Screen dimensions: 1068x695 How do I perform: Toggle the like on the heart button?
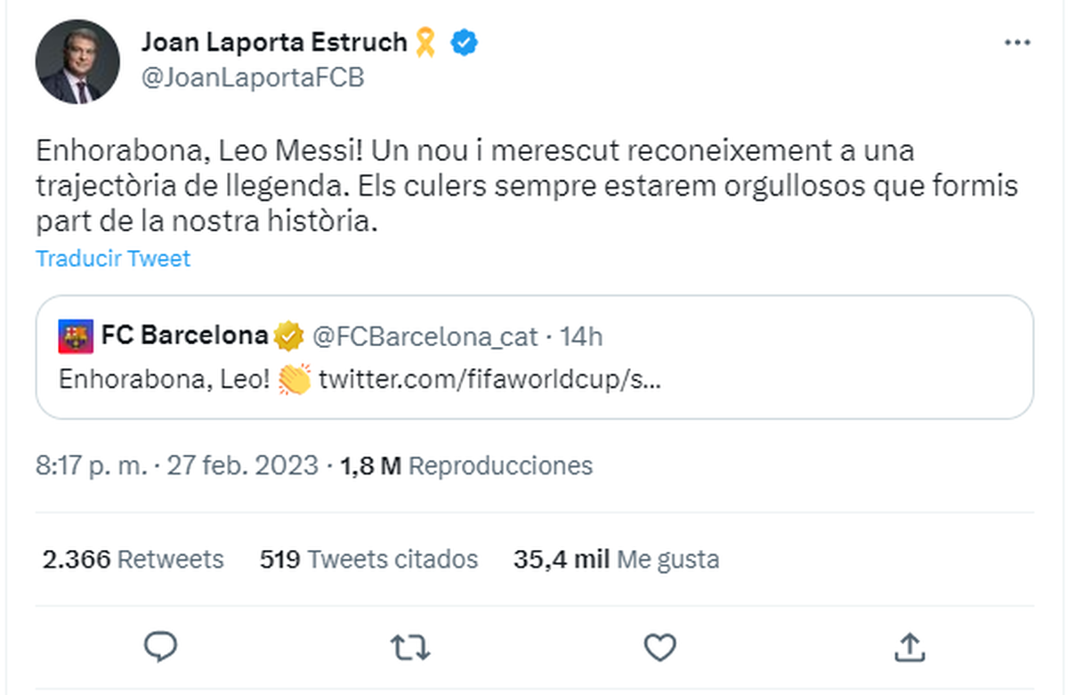pyautogui.click(x=659, y=648)
